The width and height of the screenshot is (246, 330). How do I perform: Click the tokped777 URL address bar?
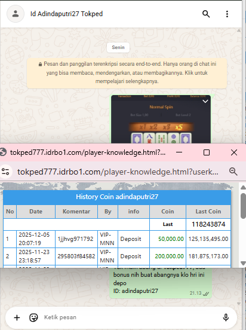point(118,172)
